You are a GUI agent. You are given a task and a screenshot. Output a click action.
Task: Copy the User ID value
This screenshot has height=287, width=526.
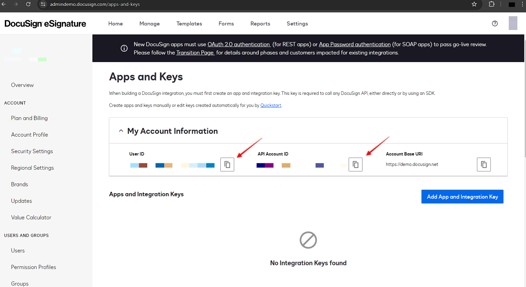[x=227, y=165]
